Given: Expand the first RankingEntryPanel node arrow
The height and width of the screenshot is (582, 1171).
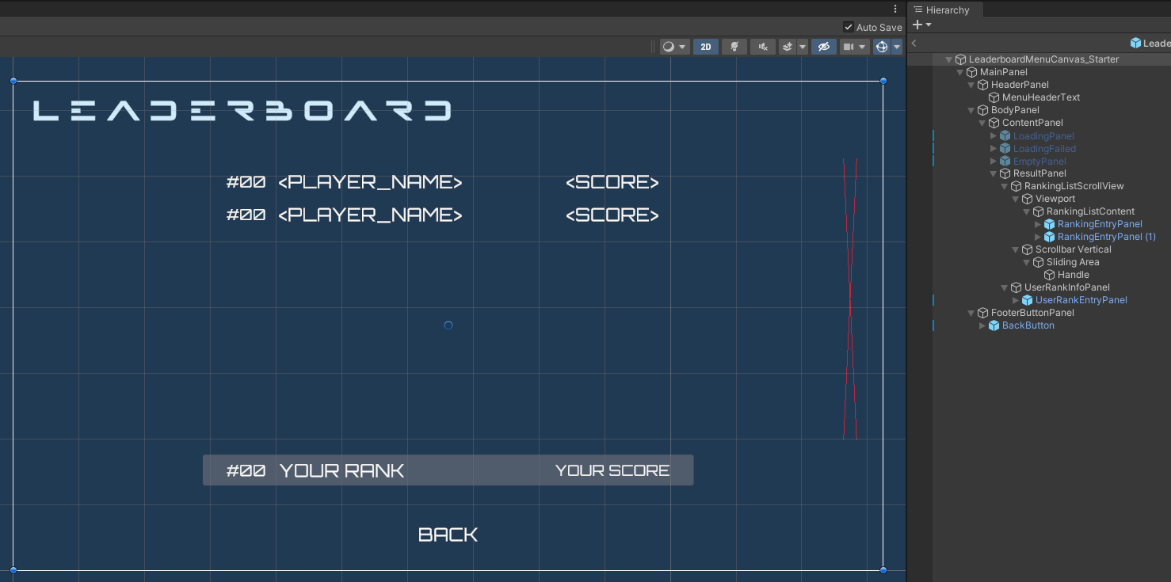Looking at the screenshot, I should 1038,224.
